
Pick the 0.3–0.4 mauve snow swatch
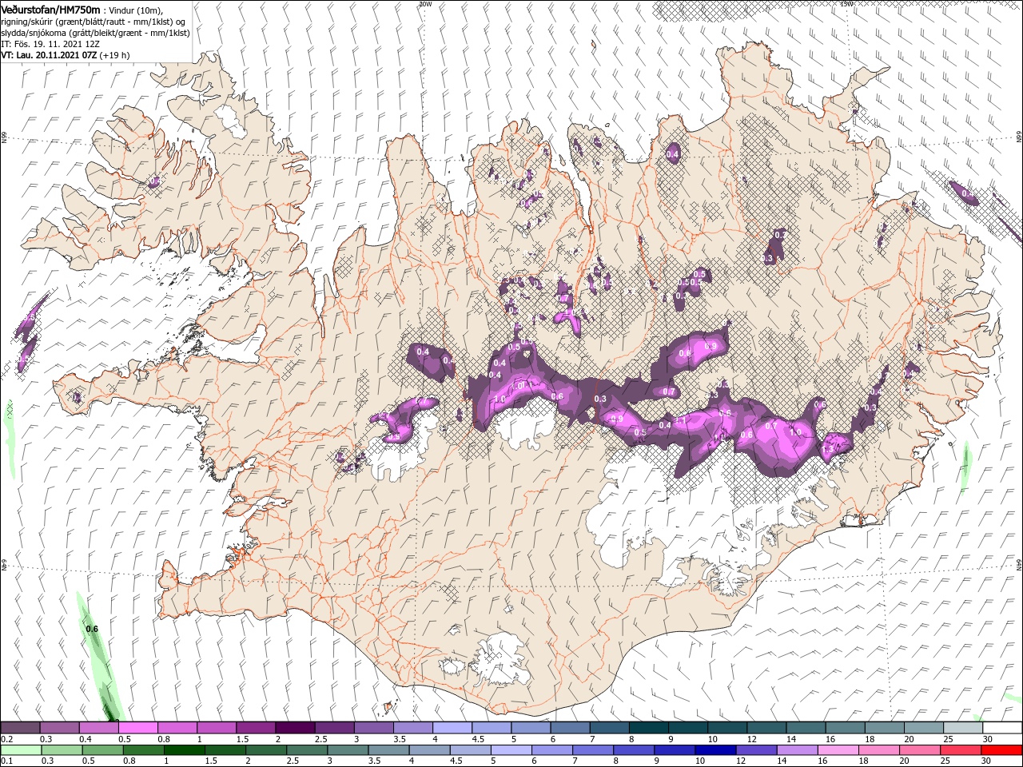[59, 728]
